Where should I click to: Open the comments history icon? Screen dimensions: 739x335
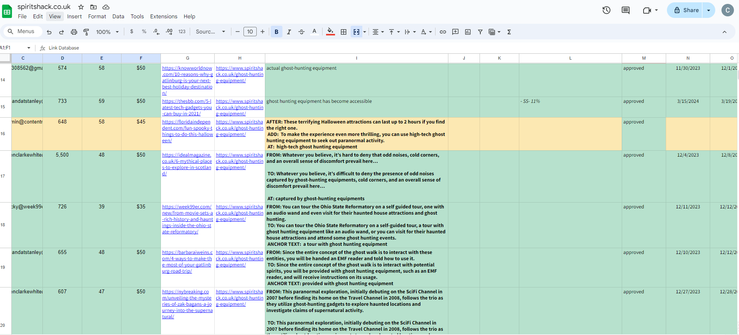coord(626,10)
